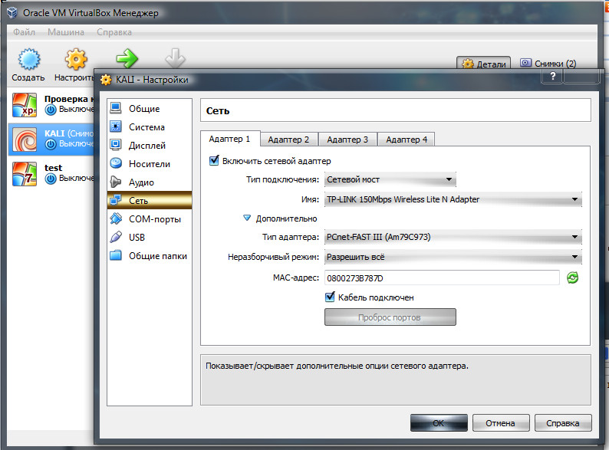The height and width of the screenshot is (450, 609).
Task: Select the test Windows 7 machine icon
Action: tap(25, 174)
